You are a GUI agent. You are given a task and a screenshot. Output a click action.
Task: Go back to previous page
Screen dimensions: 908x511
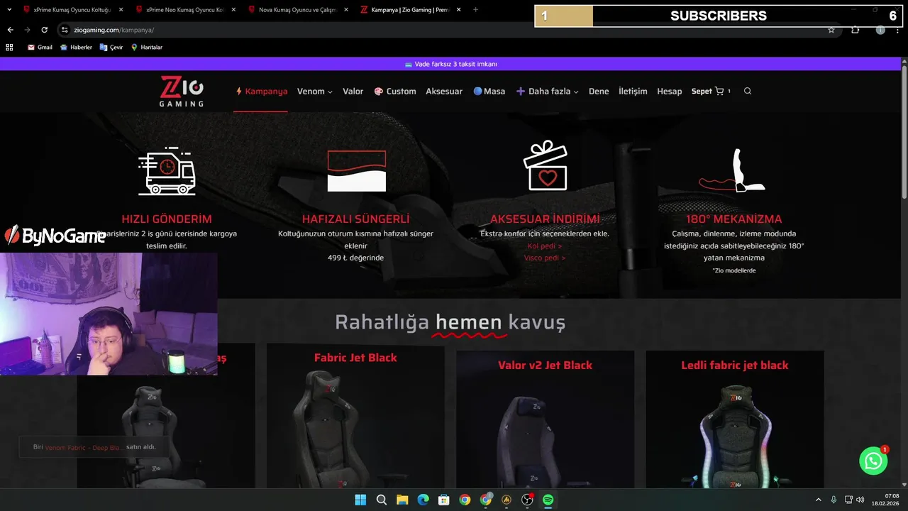coord(10,30)
